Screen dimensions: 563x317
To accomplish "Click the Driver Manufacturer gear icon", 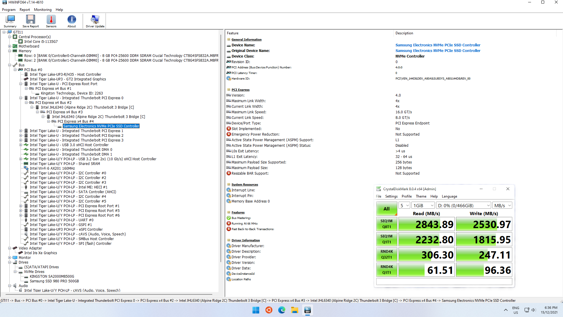I will (x=229, y=246).
